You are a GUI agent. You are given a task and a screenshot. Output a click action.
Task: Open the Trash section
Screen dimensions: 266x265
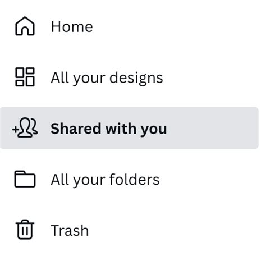[129, 230]
